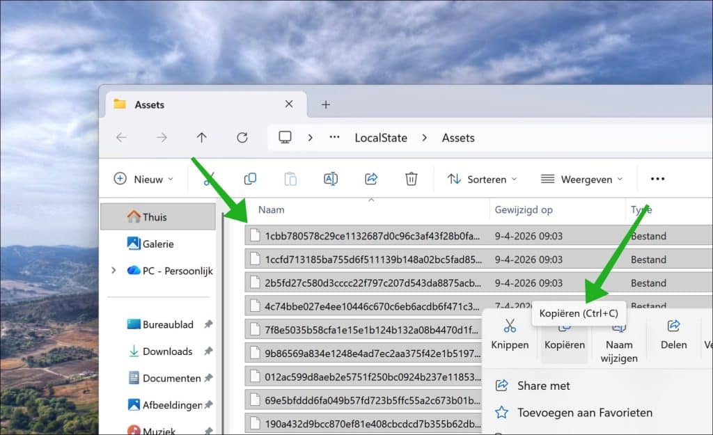Click Delen in the context menu

click(x=673, y=334)
